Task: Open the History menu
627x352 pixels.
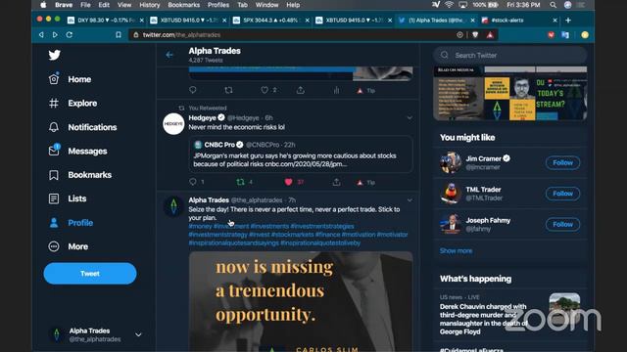Action: (150, 5)
